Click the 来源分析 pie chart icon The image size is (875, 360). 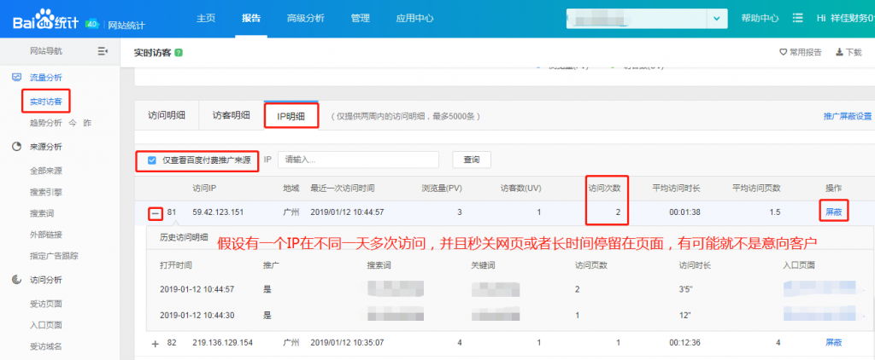(x=17, y=147)
